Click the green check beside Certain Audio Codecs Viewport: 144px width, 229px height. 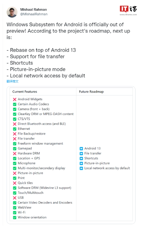(15, 104)
